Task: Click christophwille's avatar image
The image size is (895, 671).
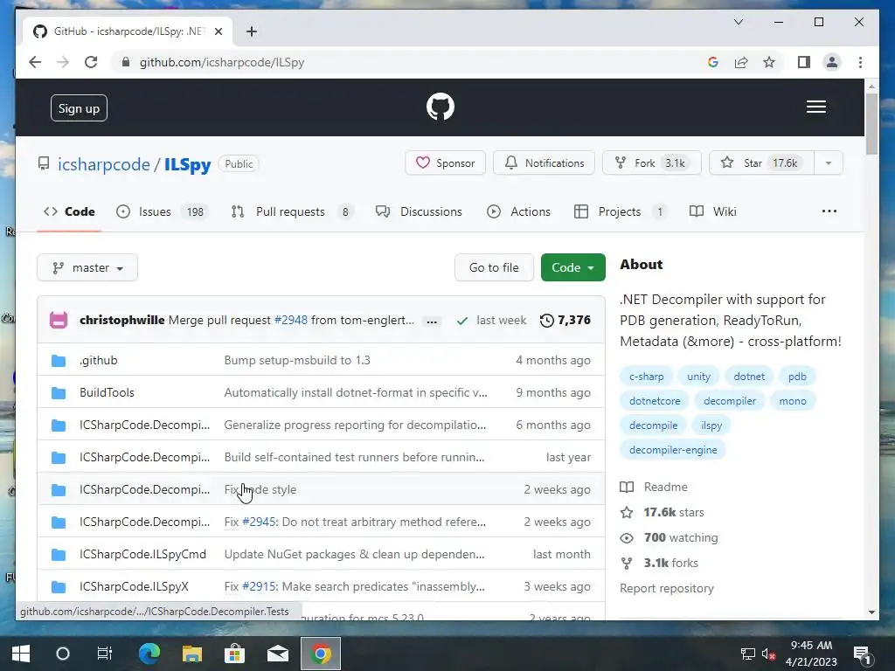Action: coord(59,320)
